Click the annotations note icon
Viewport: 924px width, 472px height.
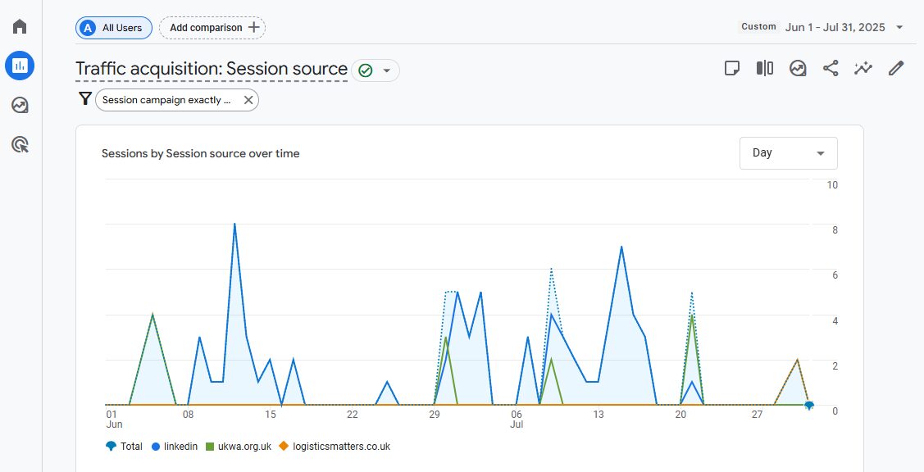732,68
